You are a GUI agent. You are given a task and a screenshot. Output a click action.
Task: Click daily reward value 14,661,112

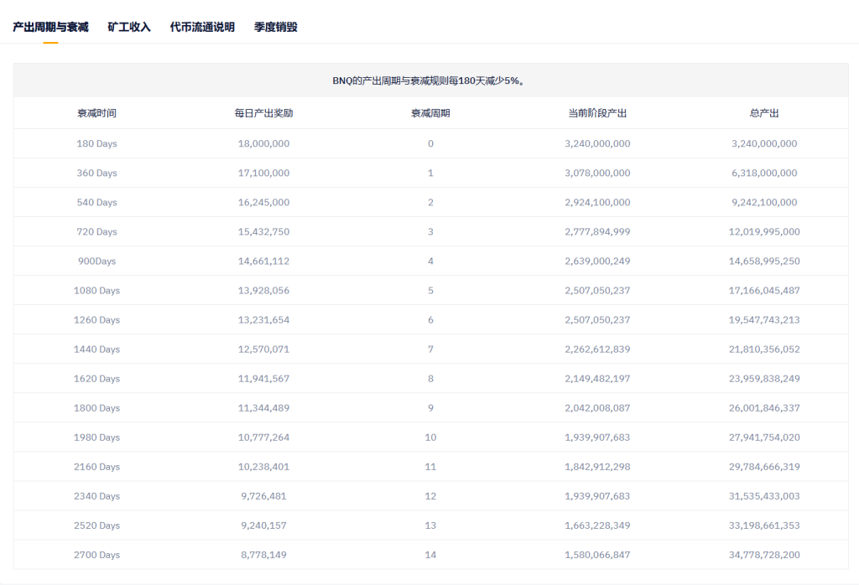[263, 261]
